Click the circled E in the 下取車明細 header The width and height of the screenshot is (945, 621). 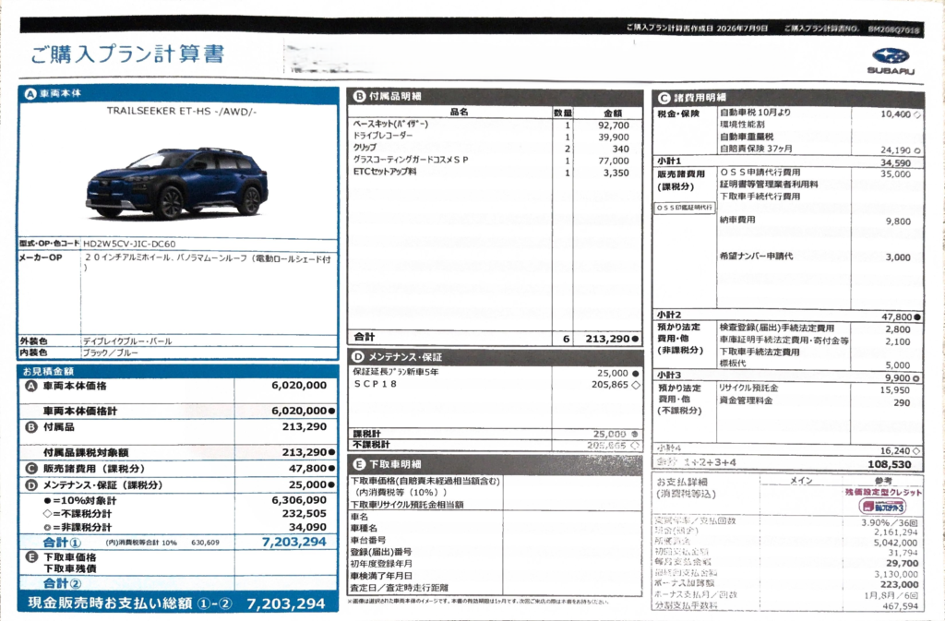click(359, 464)
